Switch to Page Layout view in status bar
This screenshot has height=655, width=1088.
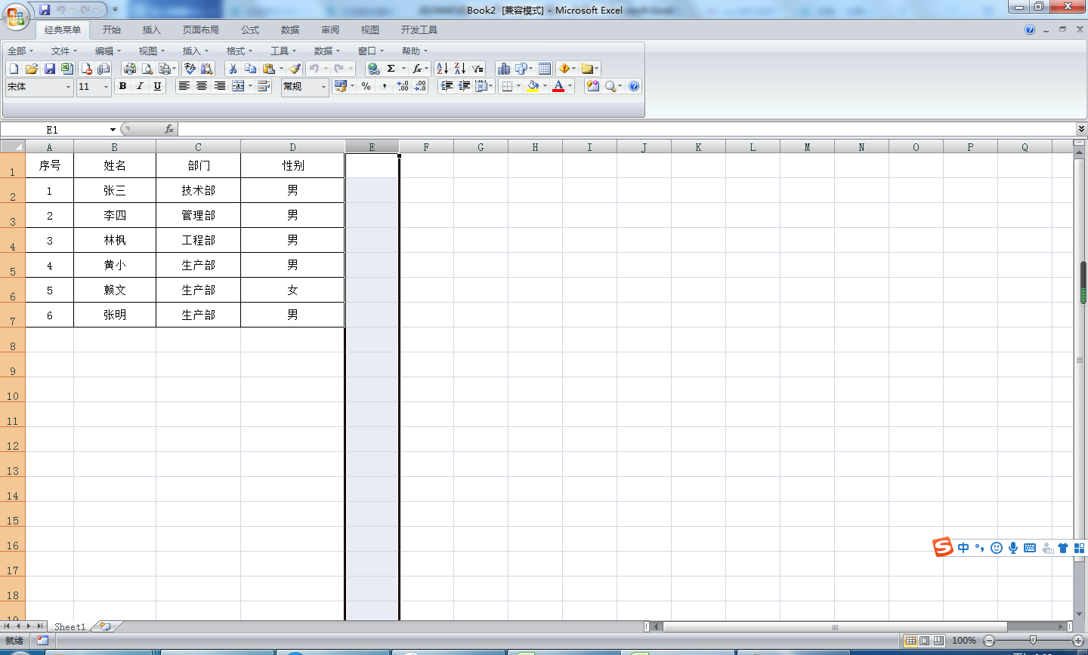point(924,641)
